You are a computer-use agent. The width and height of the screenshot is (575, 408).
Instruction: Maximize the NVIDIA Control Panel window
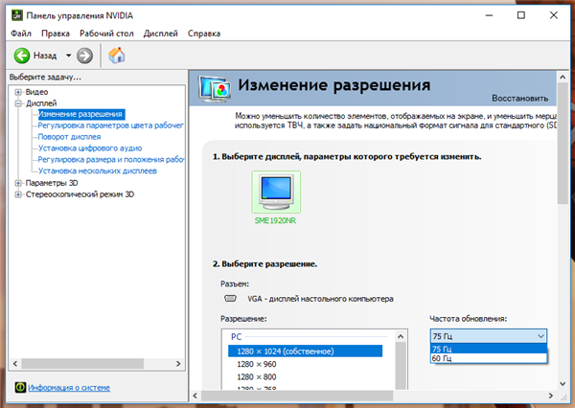[521, 15]
